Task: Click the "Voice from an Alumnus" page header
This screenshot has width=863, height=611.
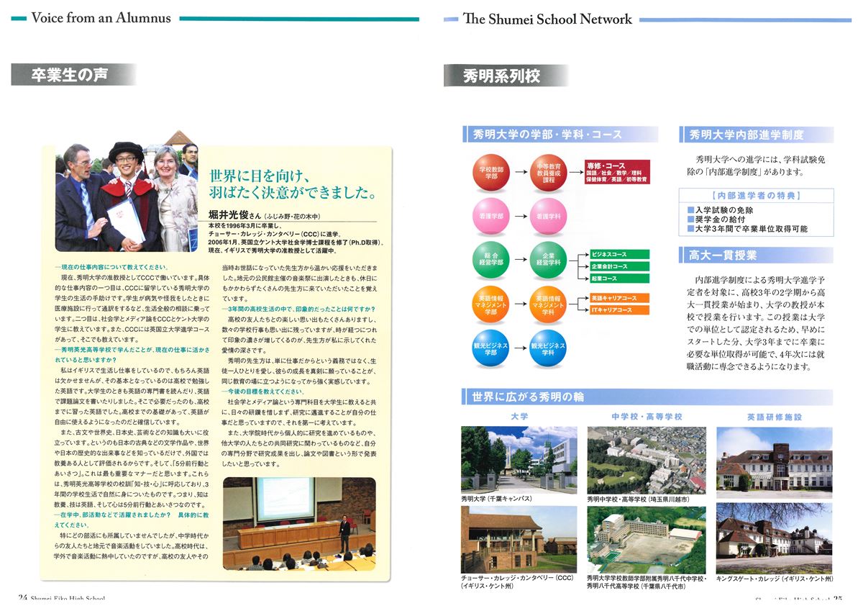Action: pyautogui.click(x=101, y=18)
